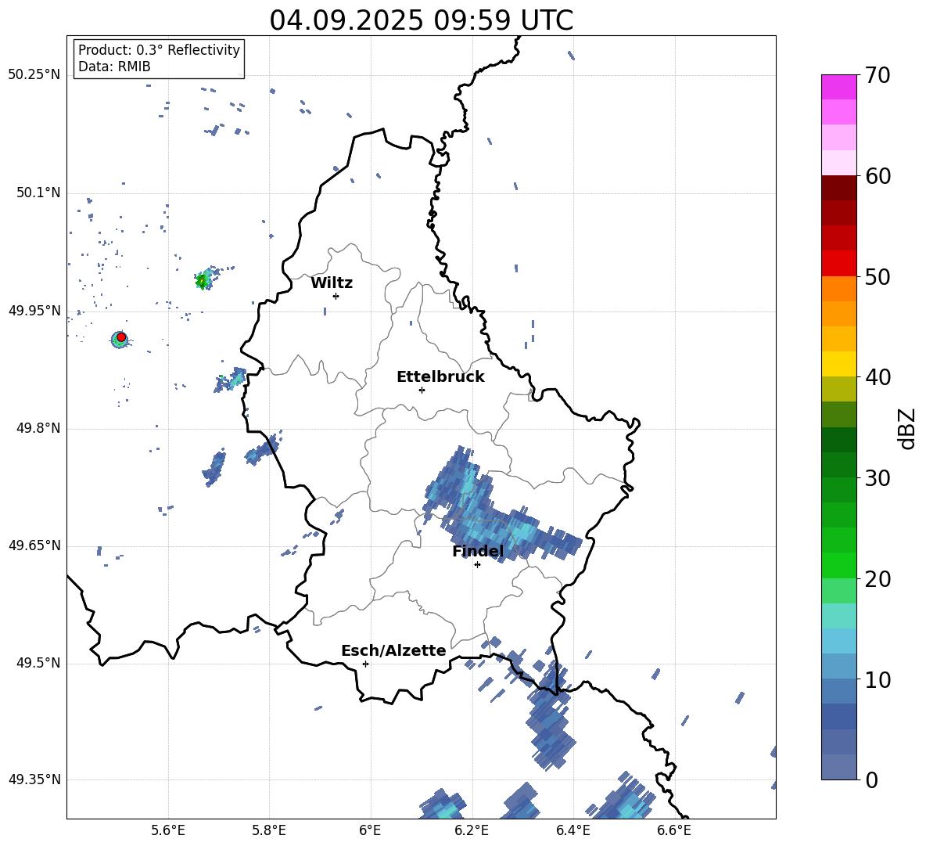The height and width of the screenshot is (846, 926).
Task: Click the 30 label on colorbar
Action: 878,478
